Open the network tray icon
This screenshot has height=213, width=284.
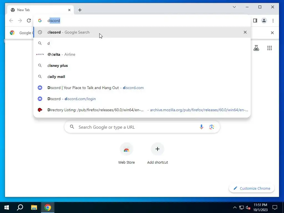point(242,207)
